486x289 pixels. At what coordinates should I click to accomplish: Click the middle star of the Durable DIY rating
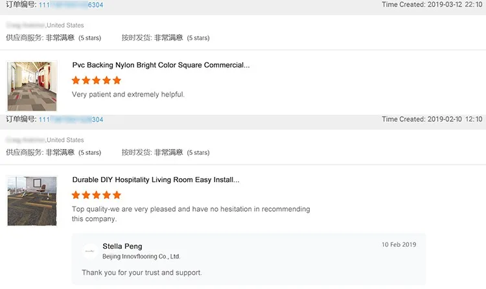point(97,194)
